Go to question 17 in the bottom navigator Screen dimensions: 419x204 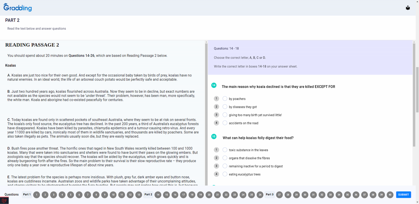(184, 195)
